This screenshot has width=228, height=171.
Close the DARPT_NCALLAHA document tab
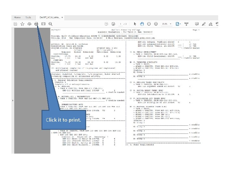pos(62,17)
